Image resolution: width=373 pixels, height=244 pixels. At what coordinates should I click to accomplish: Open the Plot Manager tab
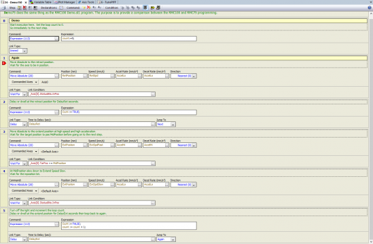click(65, 2)
